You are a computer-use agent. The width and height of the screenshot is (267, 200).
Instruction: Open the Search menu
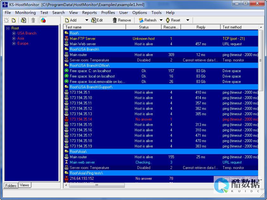(58, 13)
